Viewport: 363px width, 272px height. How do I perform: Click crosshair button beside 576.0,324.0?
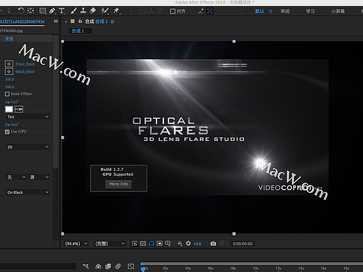(x=9, y=63)
